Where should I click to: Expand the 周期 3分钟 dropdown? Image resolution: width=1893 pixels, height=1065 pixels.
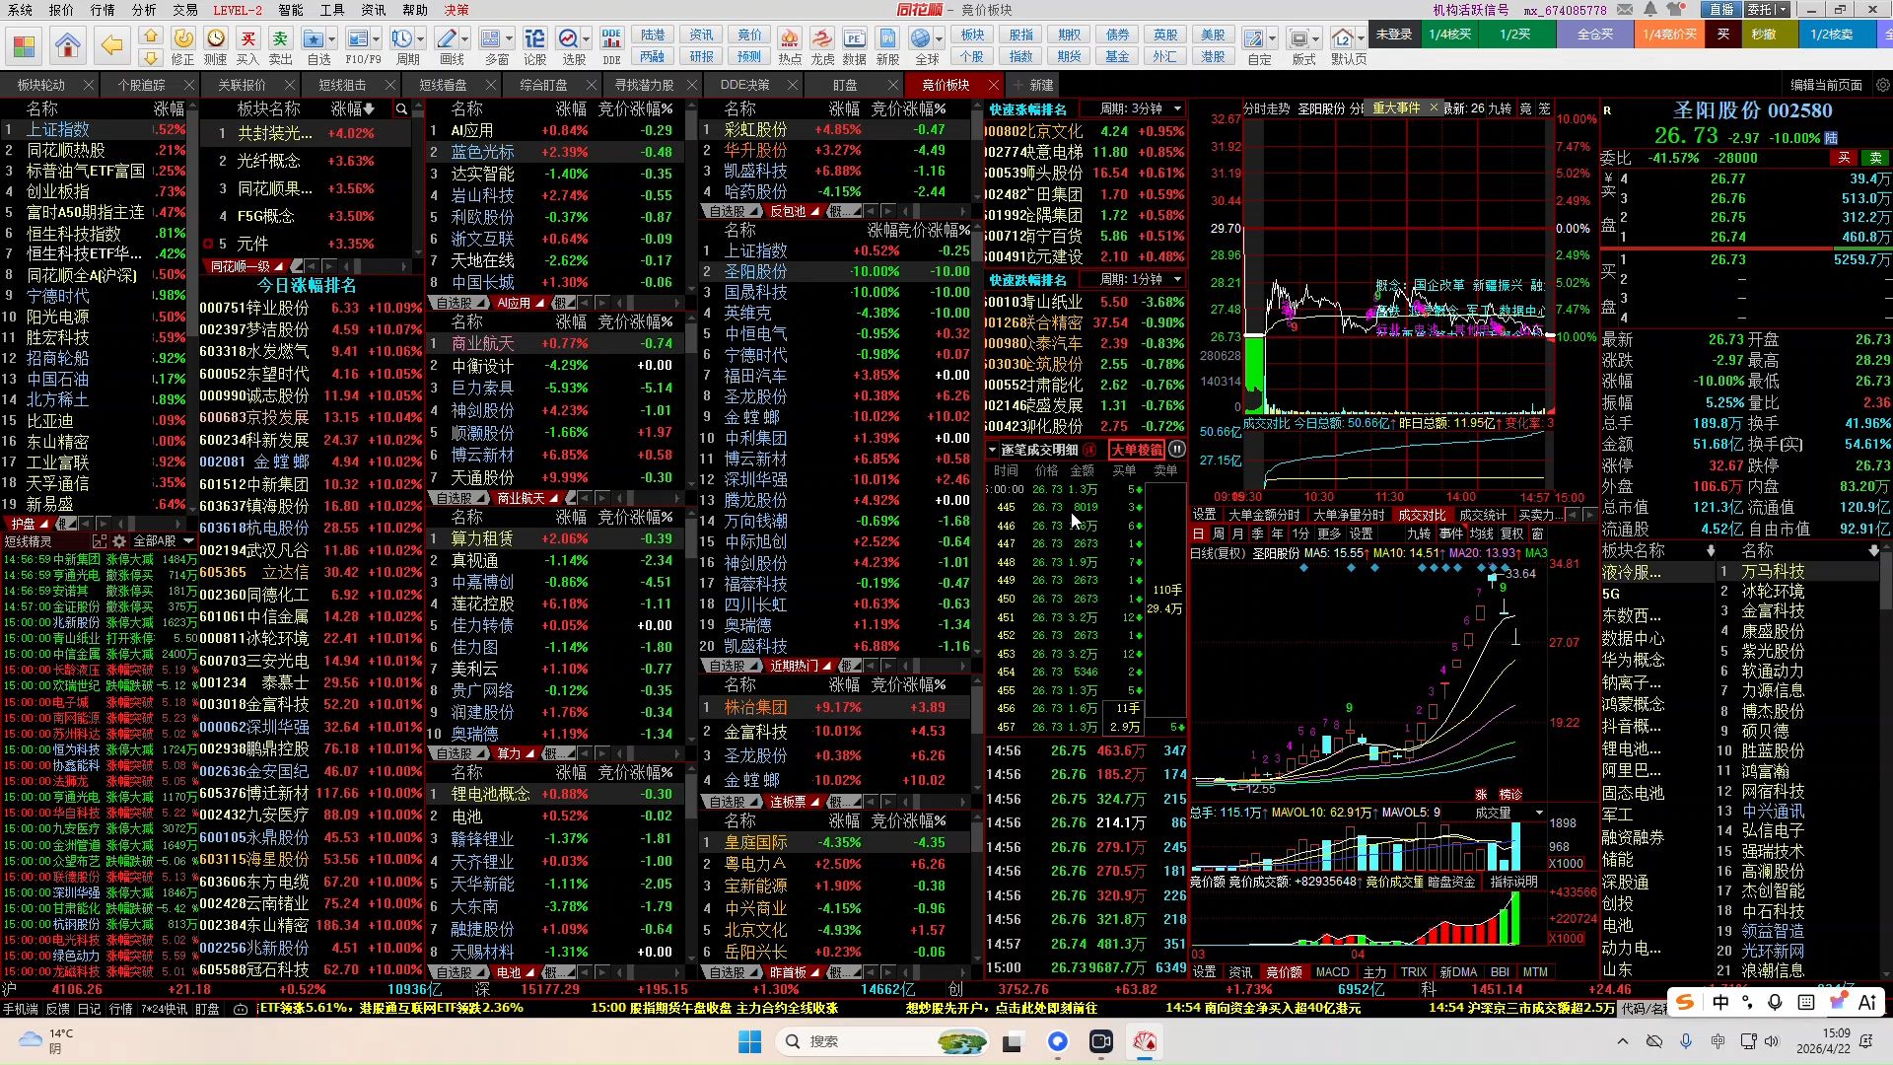coord(1177,108)
